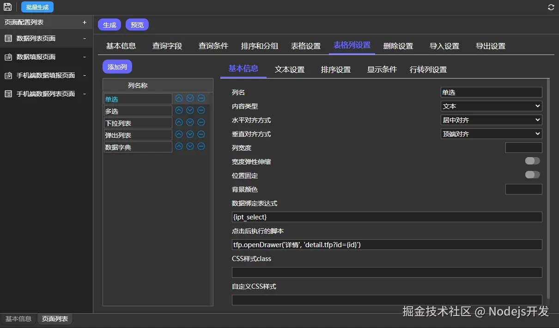The height and width of the screenshot is (328, 559).
Task: Click the 点击后执行的脚本 input field
Action: click(387, 245)
